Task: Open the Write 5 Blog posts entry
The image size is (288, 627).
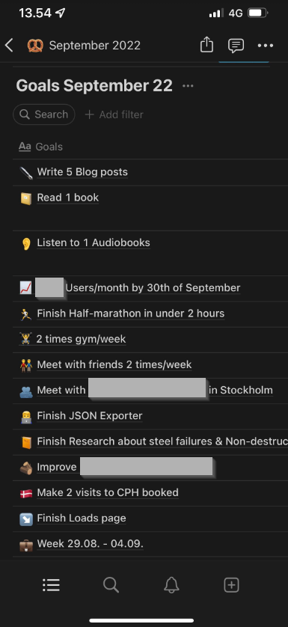Action: click(x=82, y=172)
